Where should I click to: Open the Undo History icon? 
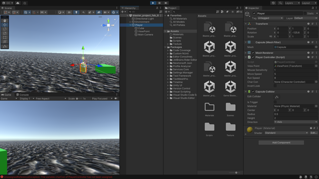[x=273, y=3]
